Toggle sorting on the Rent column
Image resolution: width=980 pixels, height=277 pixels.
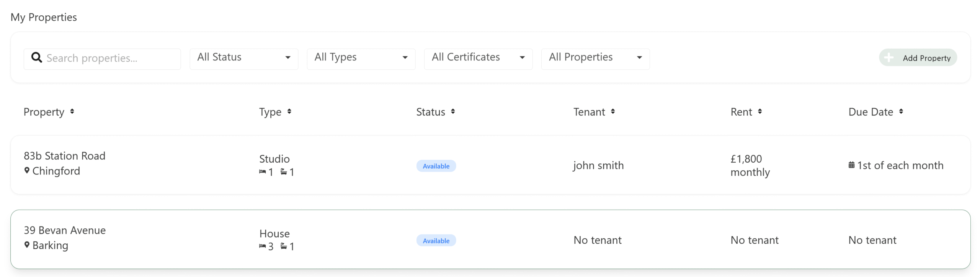(x=760, y=112)
